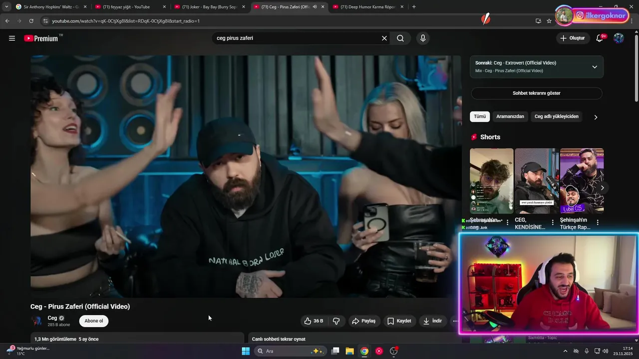Screen dimensions: 639x359
Task: Click the Paylaş share button
Action: (363, 321)
